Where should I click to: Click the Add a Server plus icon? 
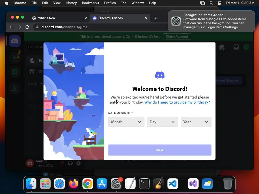[x=15, y=57]
